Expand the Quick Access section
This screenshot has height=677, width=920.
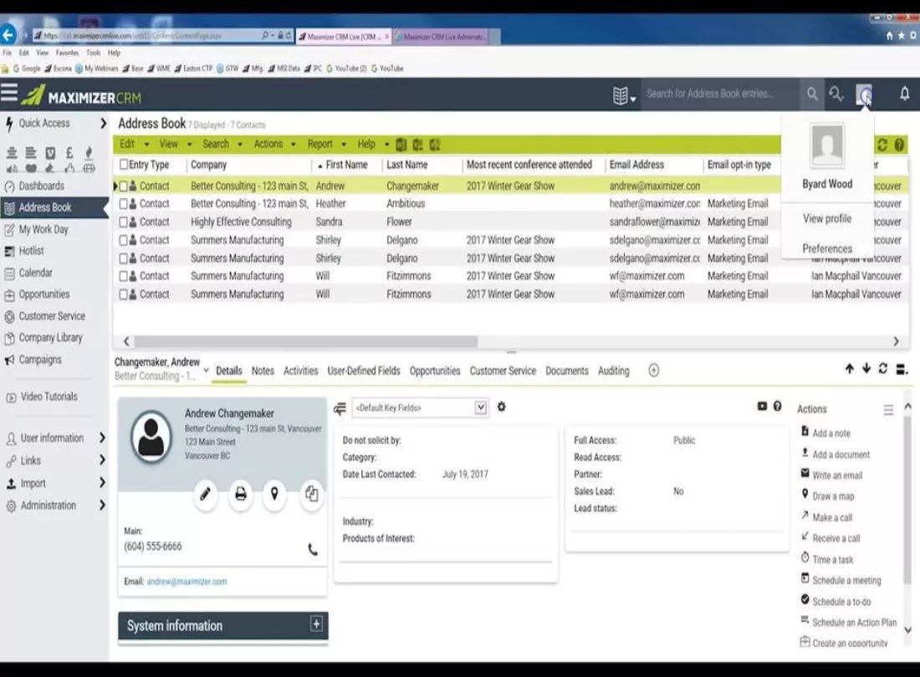coord(103,123)
